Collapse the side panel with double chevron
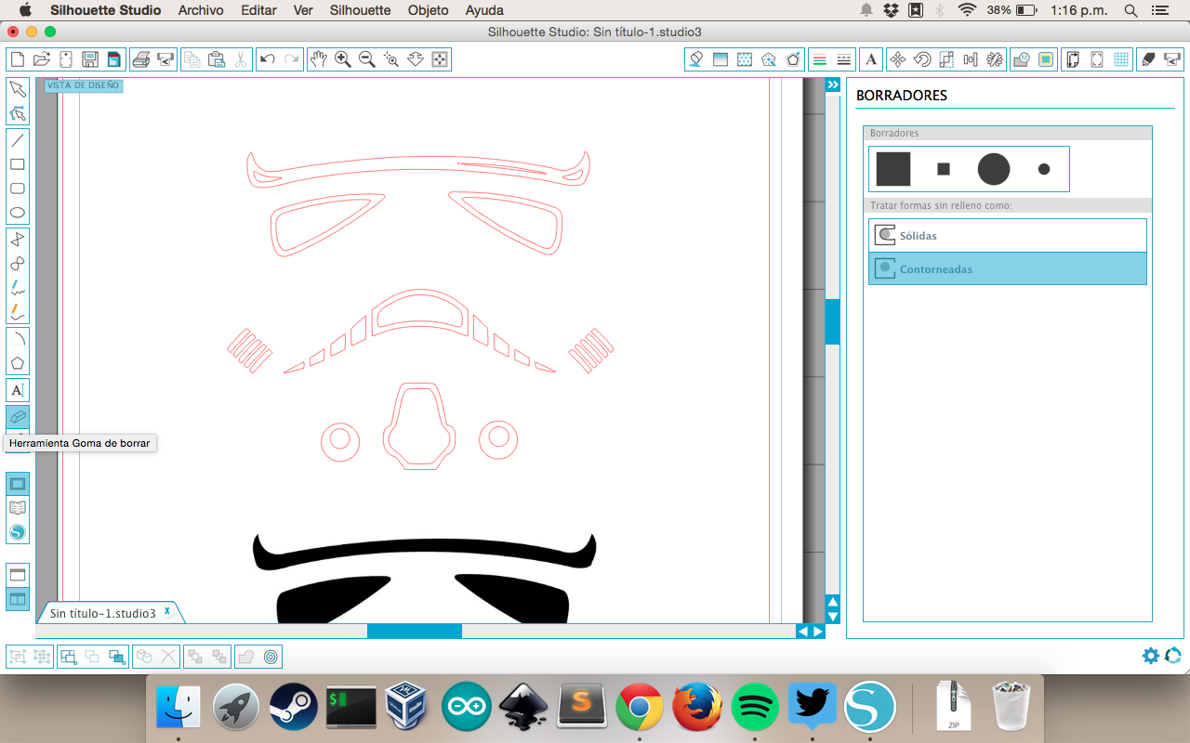The image size is (1190, 743). 833,85
